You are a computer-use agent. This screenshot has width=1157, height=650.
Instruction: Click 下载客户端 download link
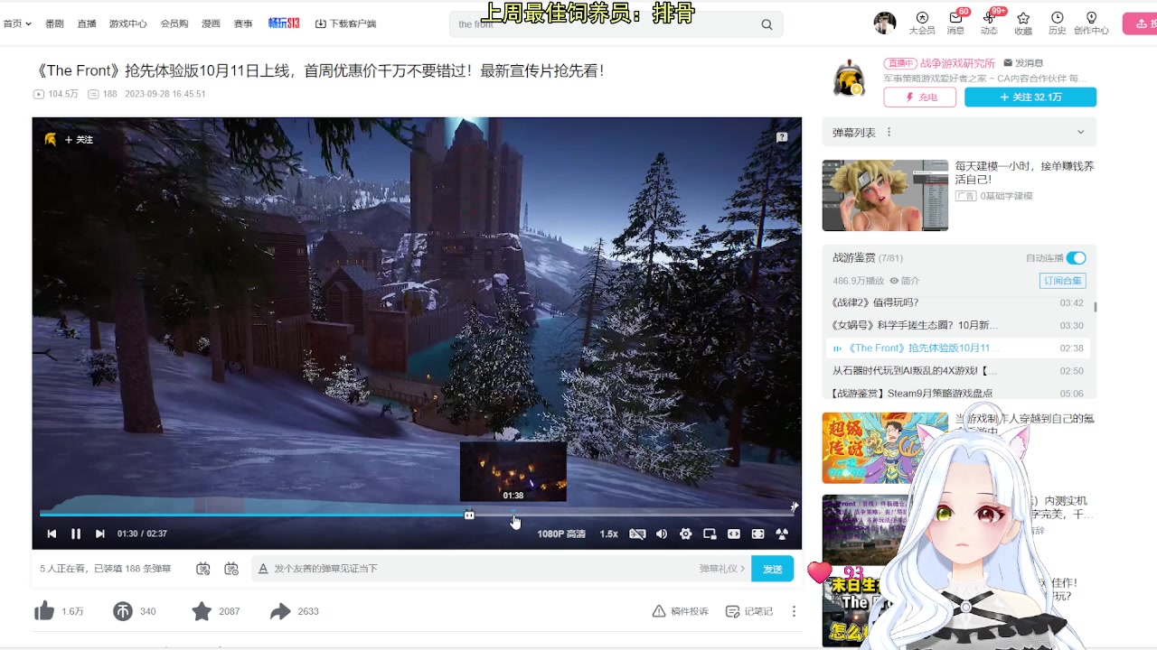pos(345,23)
